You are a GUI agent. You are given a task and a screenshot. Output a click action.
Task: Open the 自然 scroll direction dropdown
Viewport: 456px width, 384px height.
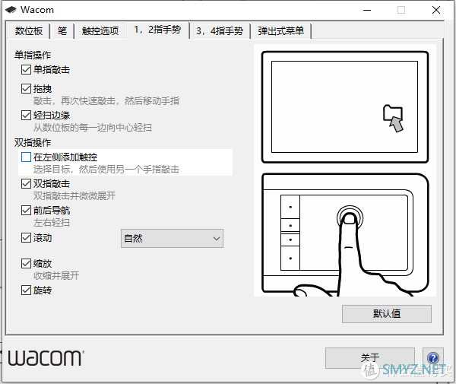[x=173, y=239]
